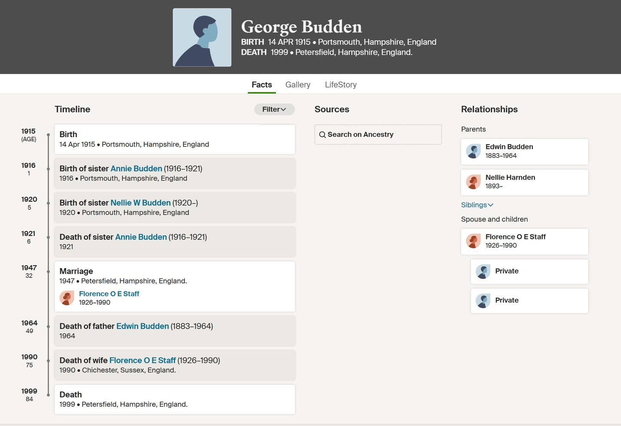
Task: Click George Budden's profile silhouette image
Action: (202, 37)
